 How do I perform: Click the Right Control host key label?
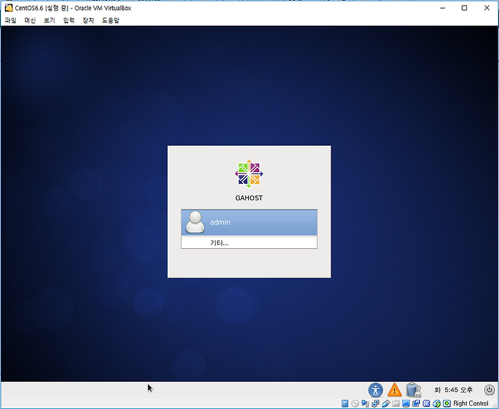[x=471, y=403]
